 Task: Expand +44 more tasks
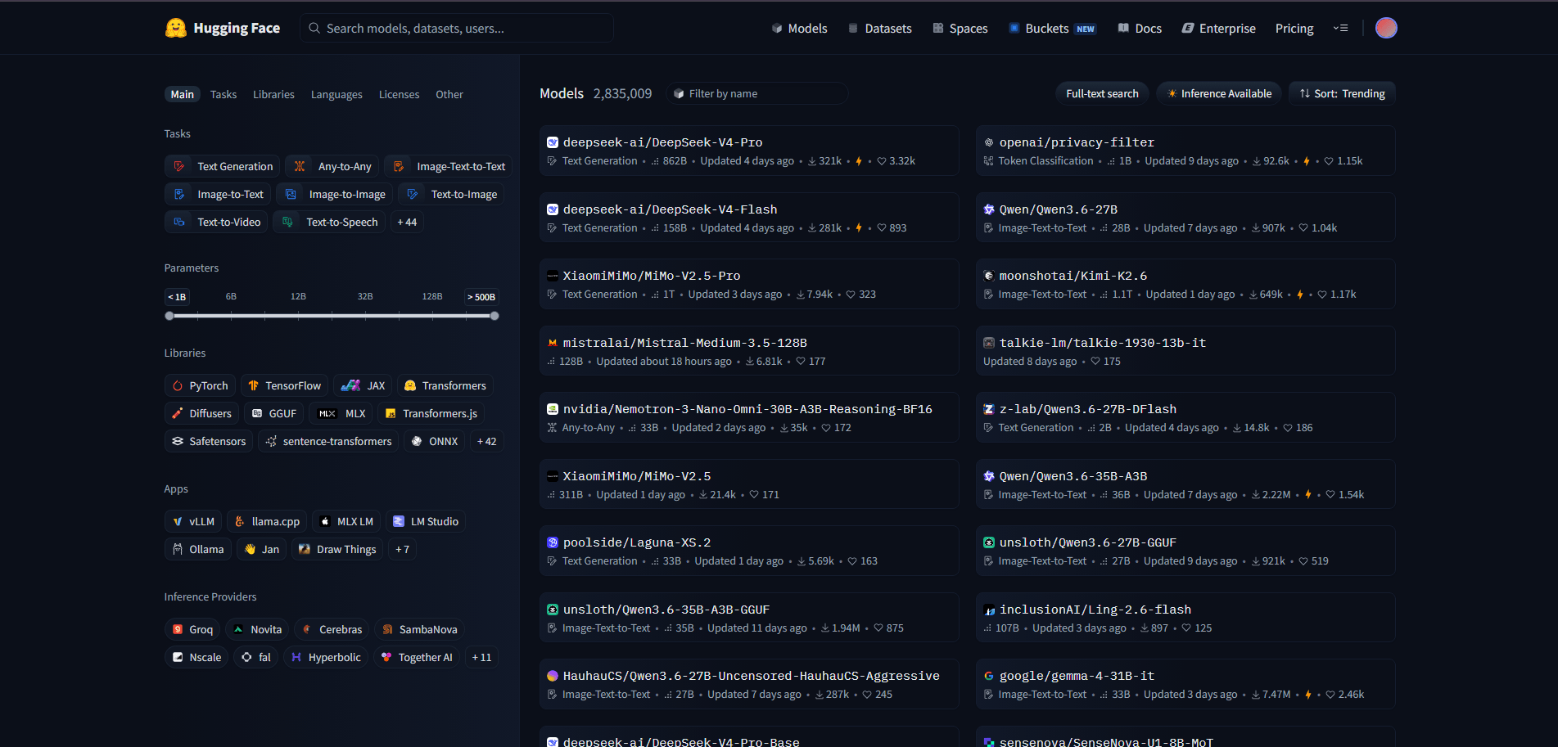[407, 222]
